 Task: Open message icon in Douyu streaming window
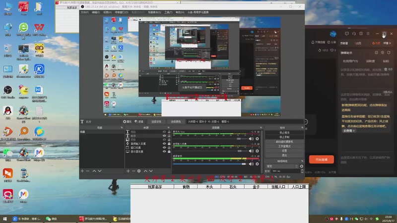tap(347, 34)
